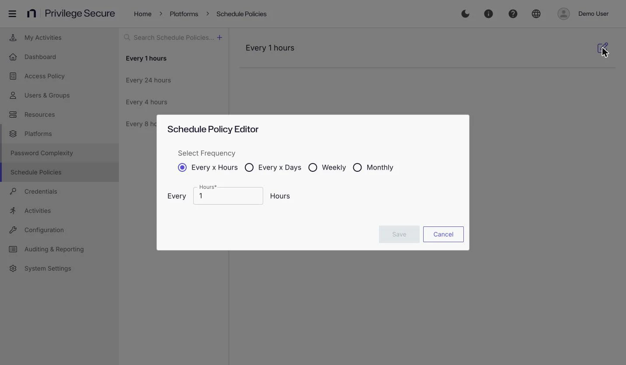Click the edit schedule policy pencil icon
This screenshot has width=626, height=365.
pos(603,48)
